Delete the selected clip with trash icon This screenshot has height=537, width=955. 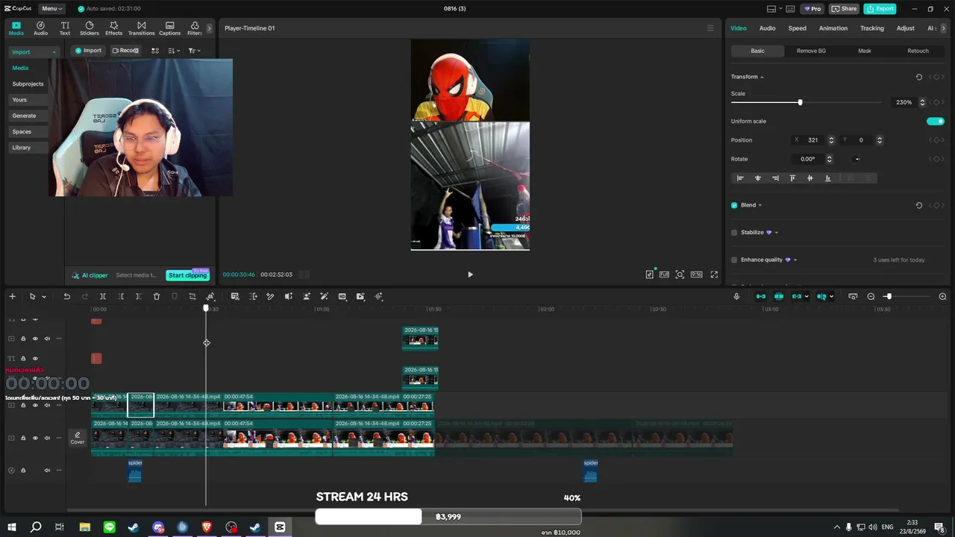(x=157, y=297)
